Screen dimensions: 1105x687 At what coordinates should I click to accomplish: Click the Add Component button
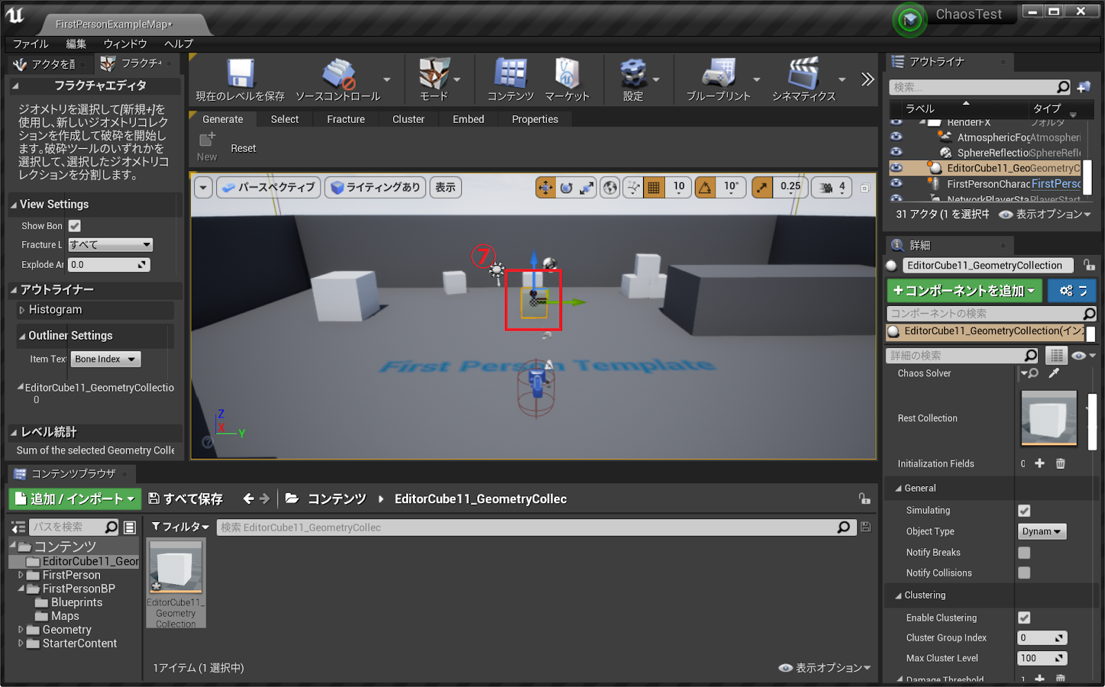click(964, 291)
